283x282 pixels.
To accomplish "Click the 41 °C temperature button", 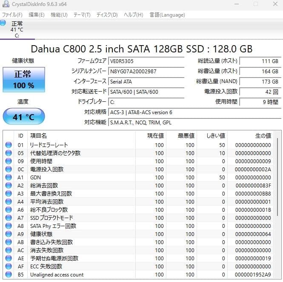I will [24, 117].
